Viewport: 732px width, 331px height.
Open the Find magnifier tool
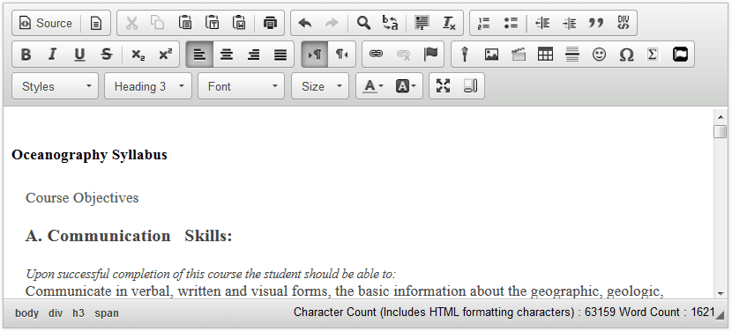pyautogui.click(x=363, y=23)
